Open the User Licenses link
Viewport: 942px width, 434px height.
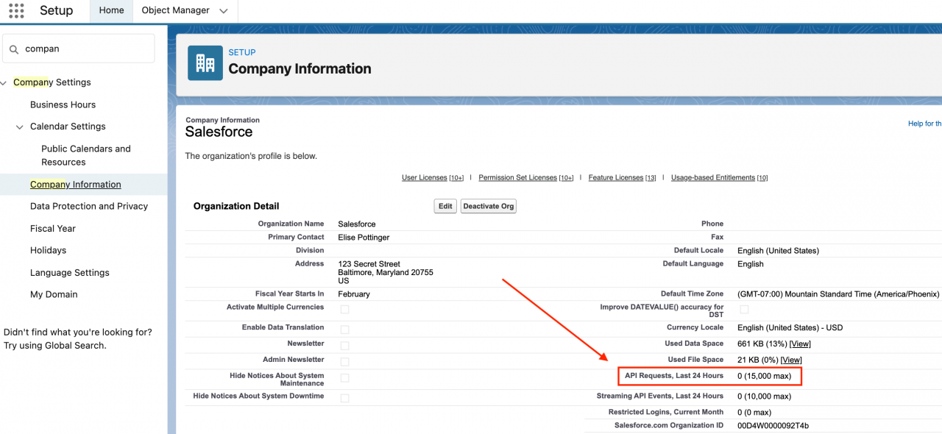[425, 177]
